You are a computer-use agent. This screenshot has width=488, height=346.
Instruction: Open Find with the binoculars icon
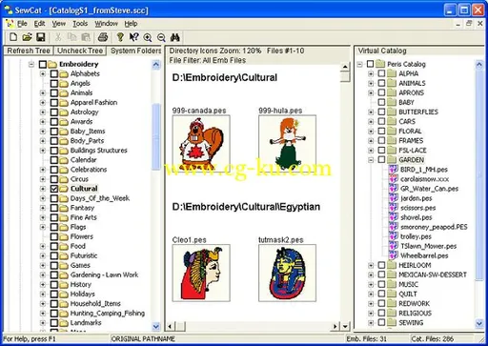click(x=175, y=37)
